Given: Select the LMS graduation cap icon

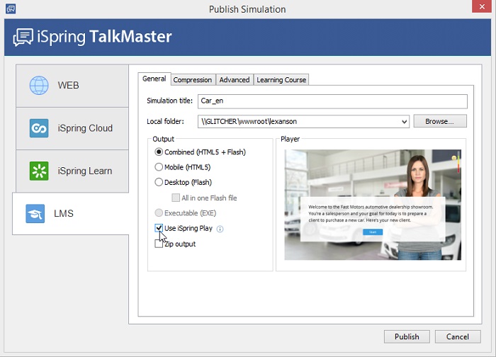Looking at the screenshot, I should pos(35,213).
